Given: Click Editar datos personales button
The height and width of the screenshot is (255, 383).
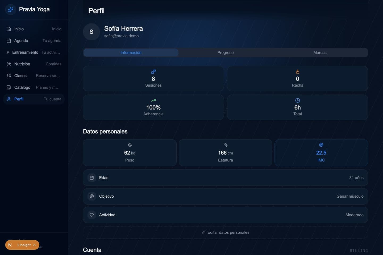Looking at the screenshot, I should 226,232.
